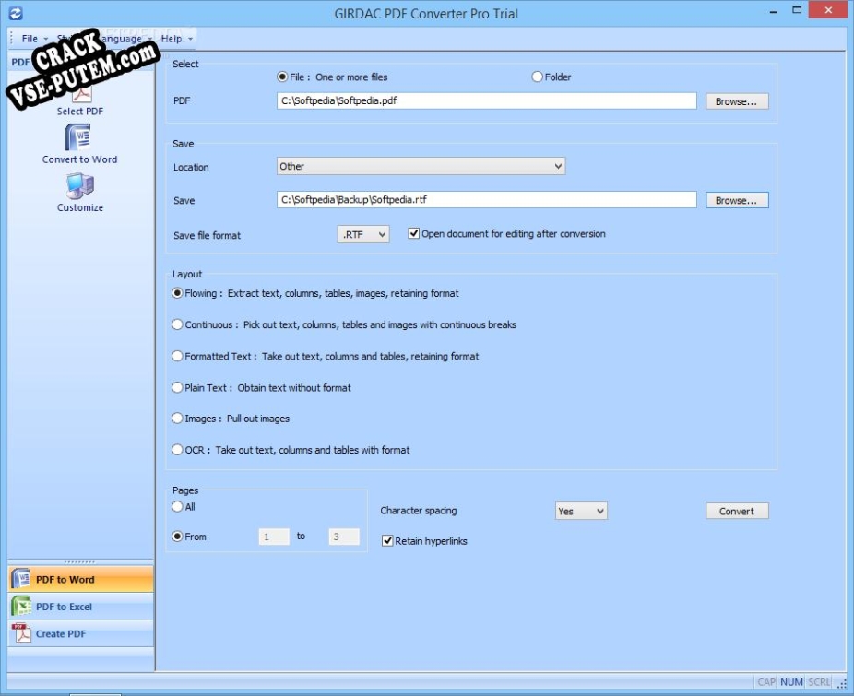
Task: Click the Convert button
Action: click(737, 511)
